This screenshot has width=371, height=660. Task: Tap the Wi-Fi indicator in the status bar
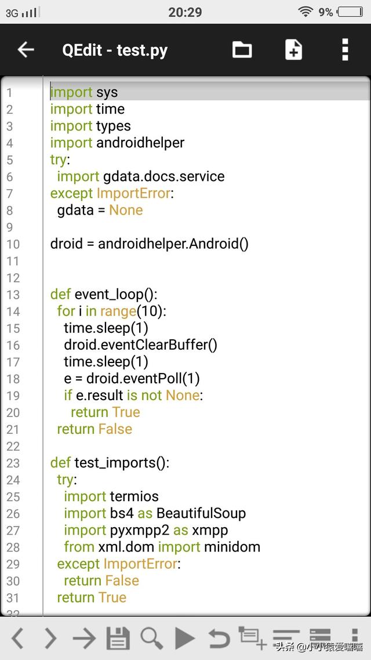pos(305,12)
